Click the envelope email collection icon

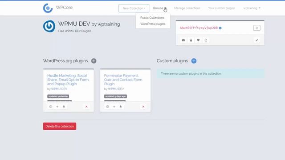pos(183,40)
